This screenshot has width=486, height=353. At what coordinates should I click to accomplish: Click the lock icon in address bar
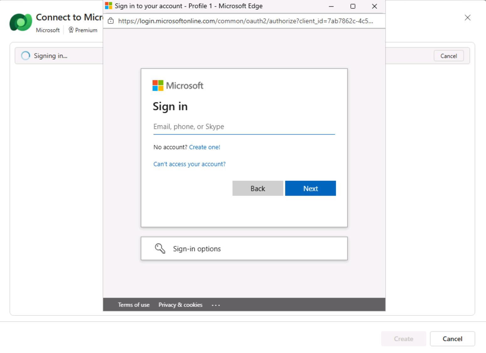point(110,21)
